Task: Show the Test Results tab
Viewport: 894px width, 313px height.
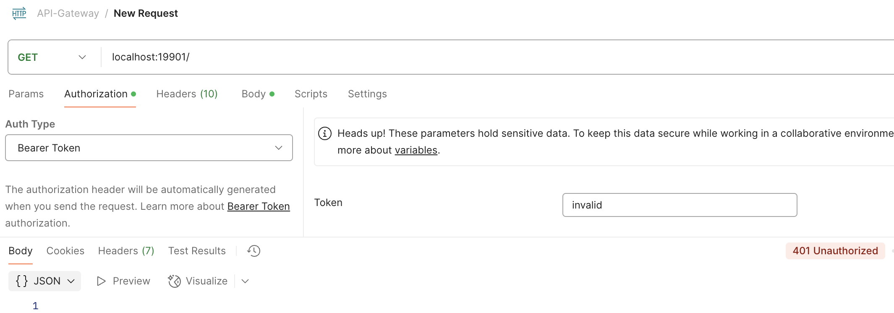Action: point(197,251)
